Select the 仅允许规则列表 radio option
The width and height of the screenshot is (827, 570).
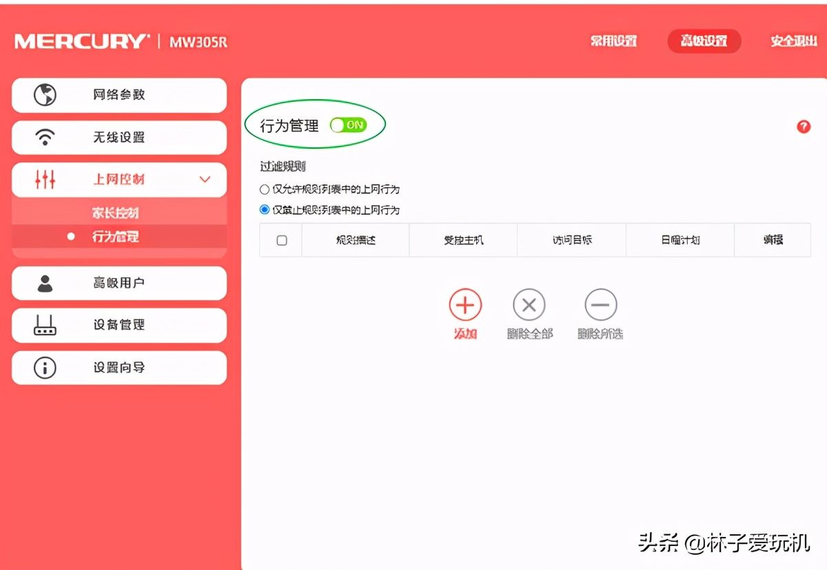[x=265, y=189]
